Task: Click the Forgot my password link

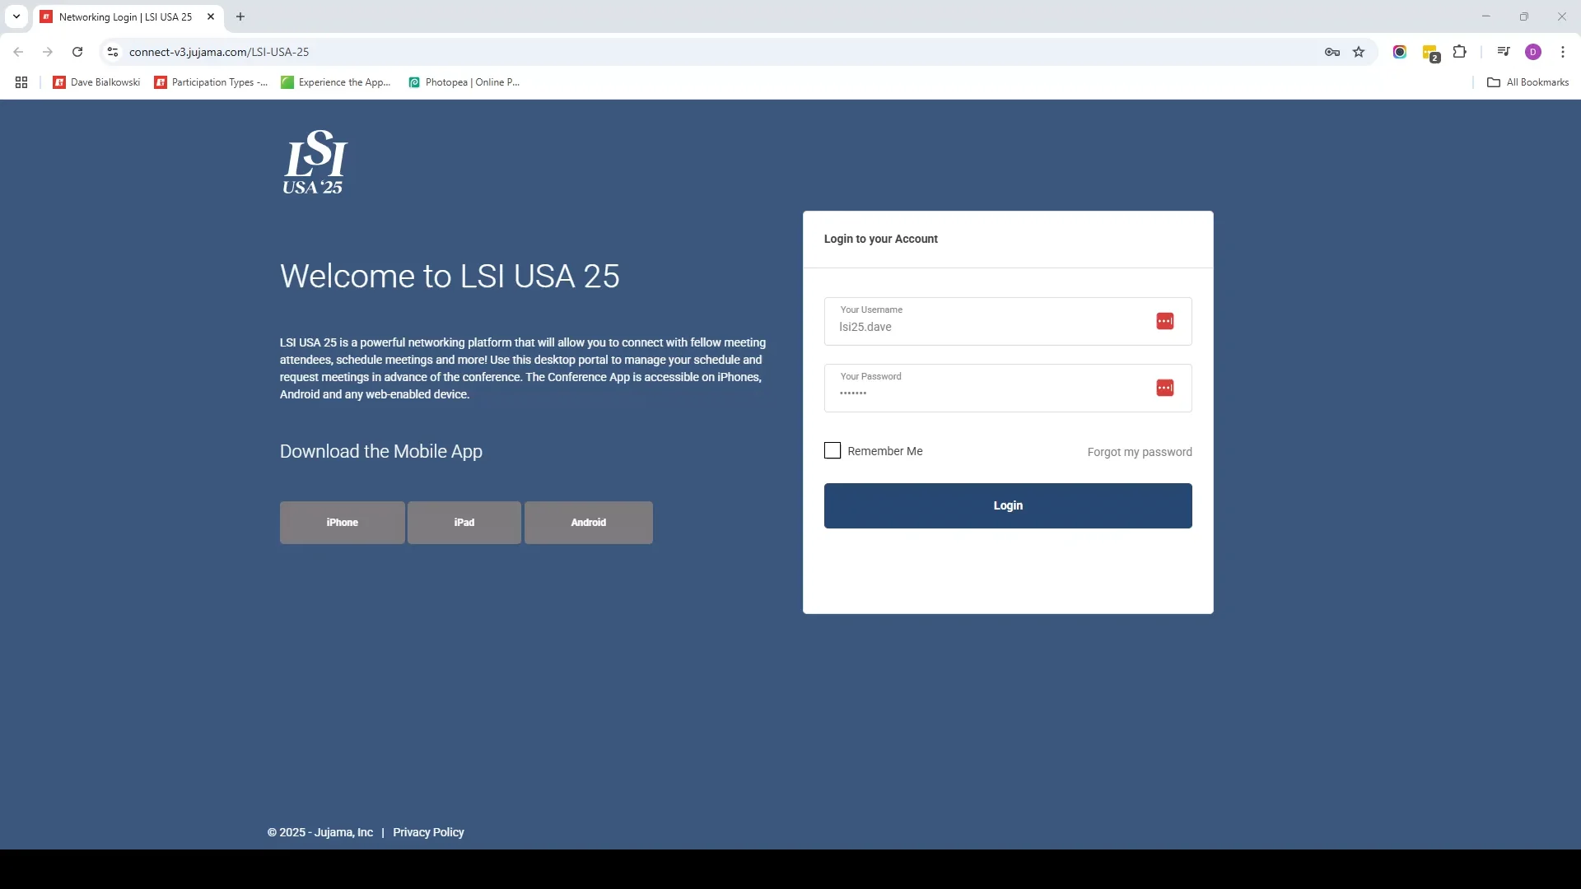Action: (x=1139, y=452)
